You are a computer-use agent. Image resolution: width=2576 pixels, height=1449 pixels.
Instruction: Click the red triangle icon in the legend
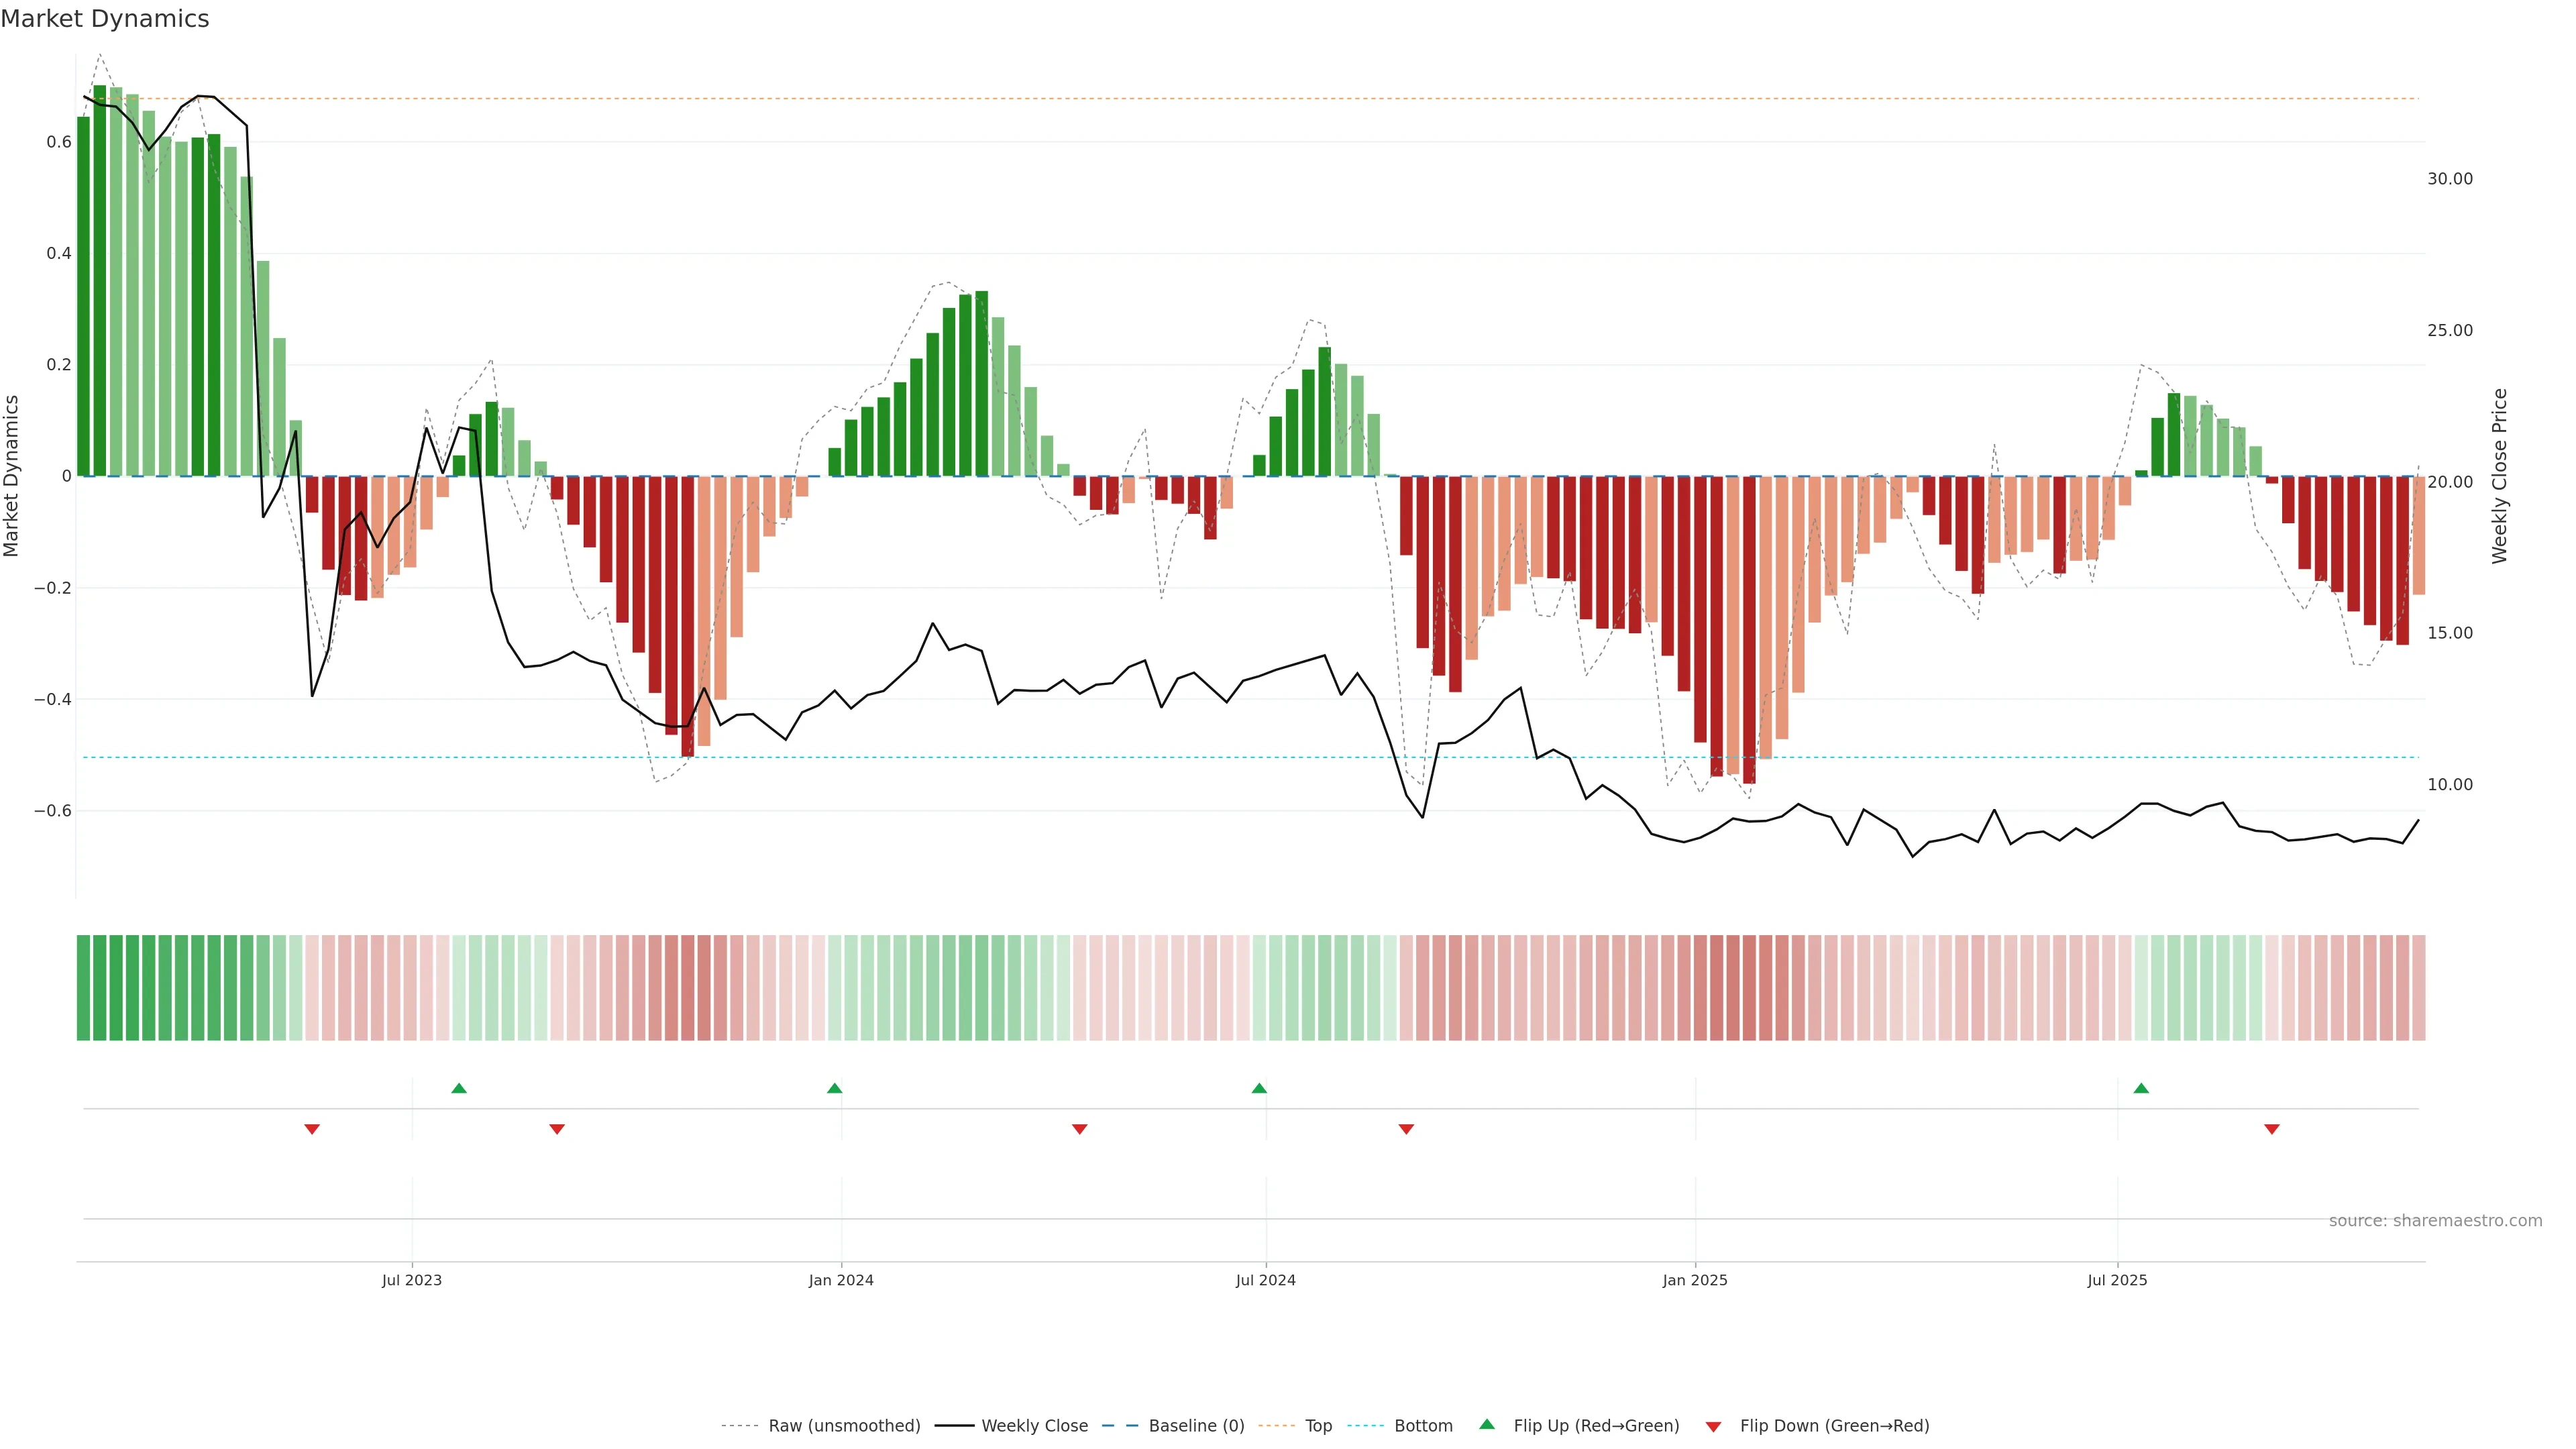click(1713, 1426)
